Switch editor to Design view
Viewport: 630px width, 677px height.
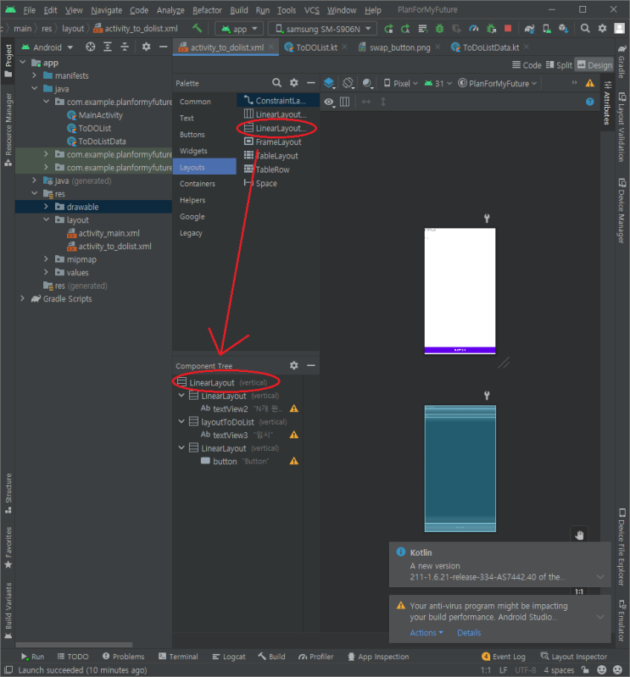tap(594, 65)
